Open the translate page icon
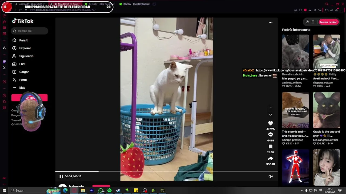Image resolution: width=346 pixels, height=194 pixels. point(310,10)
